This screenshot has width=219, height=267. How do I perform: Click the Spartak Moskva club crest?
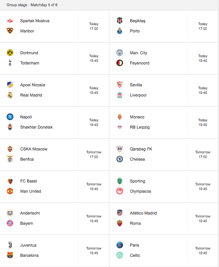[10, 21]
